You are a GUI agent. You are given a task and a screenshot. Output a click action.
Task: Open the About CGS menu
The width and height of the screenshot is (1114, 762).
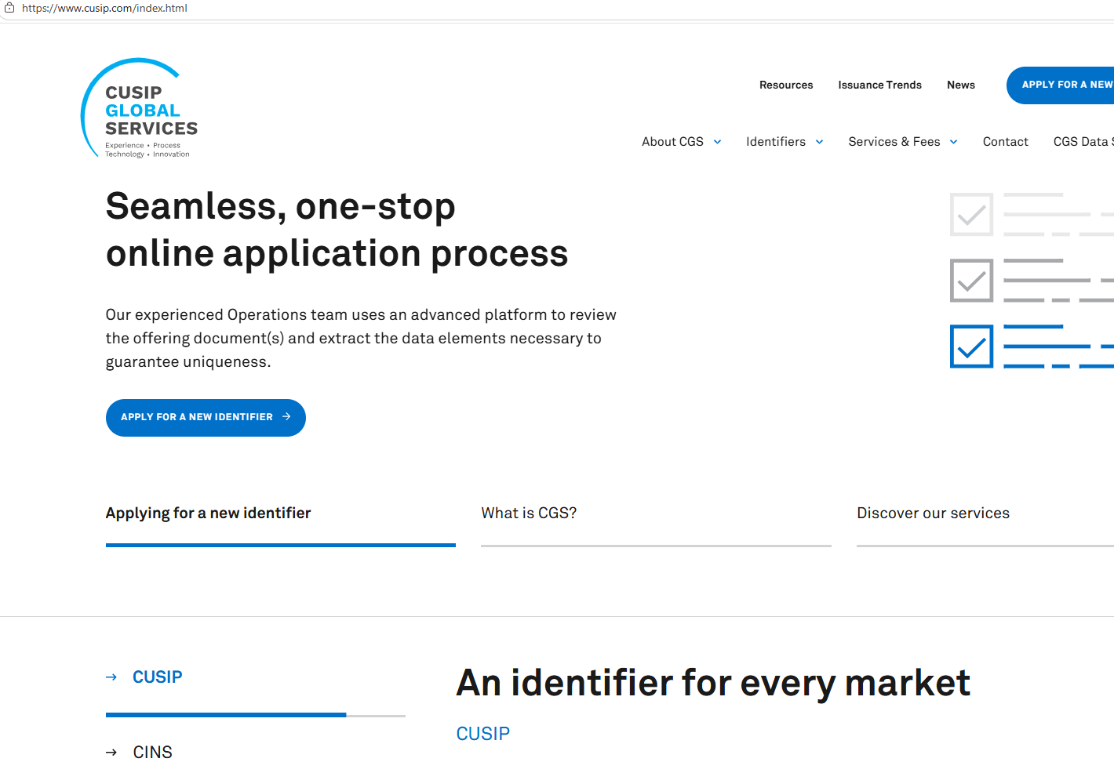click(672, 142)
